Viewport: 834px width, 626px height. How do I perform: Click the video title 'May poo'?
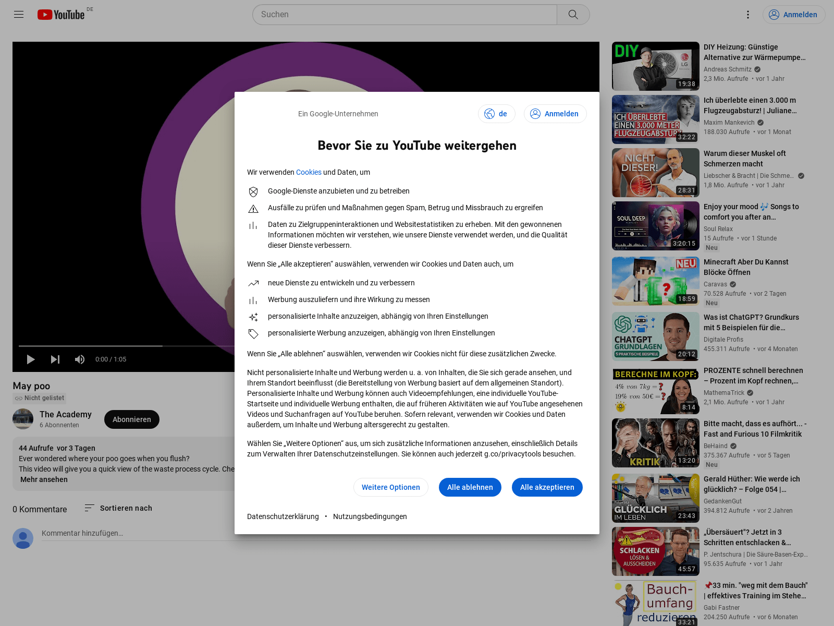31,386
